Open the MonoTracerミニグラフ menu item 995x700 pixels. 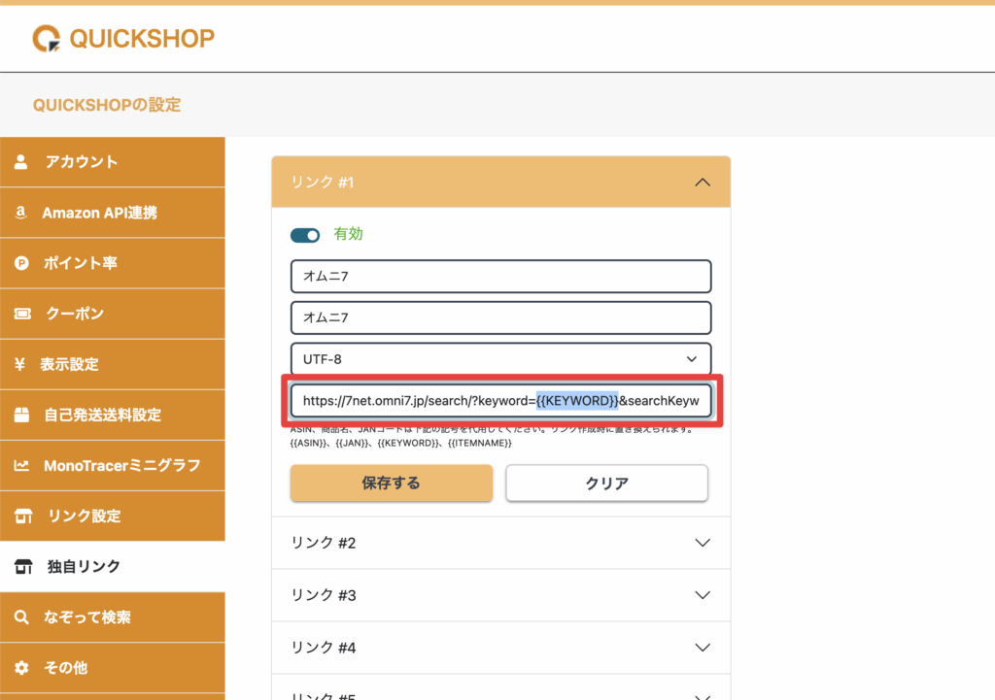tap(113, 465)
